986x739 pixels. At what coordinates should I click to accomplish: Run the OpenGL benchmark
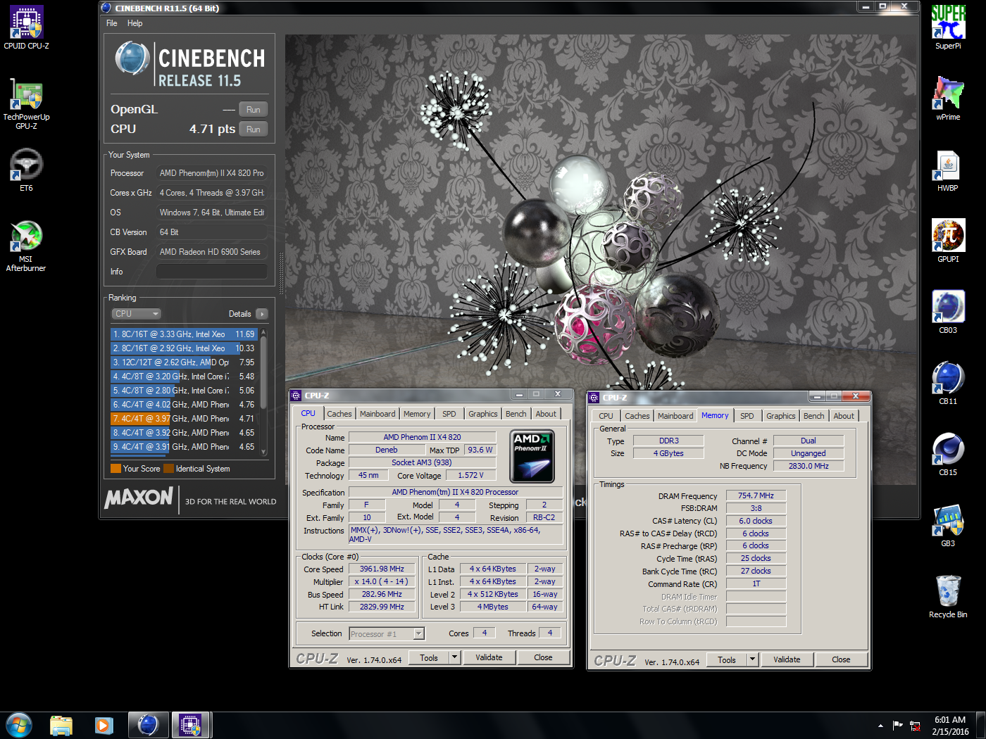click(254, 110)
